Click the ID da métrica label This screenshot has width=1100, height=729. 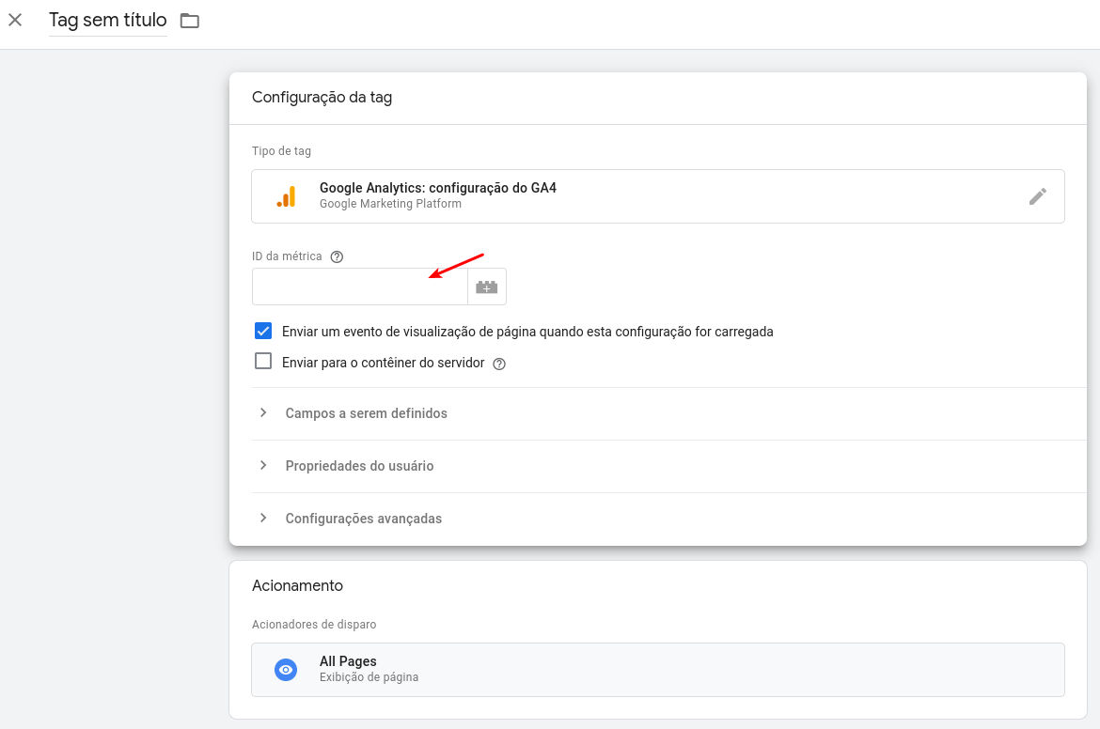(x=287, y=256)
